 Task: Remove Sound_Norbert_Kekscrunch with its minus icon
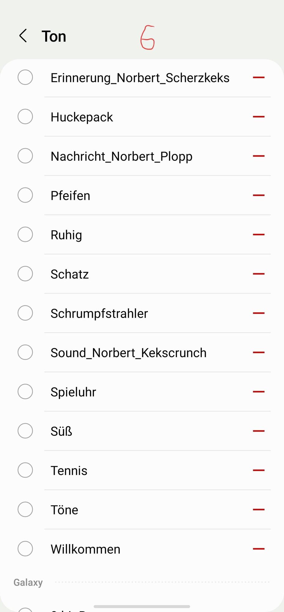click(x=258, y=353)
